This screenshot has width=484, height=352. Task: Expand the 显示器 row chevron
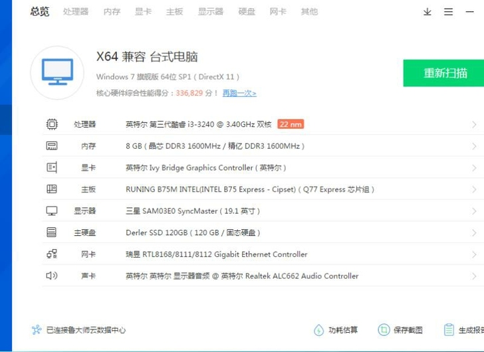click(474, 211)
